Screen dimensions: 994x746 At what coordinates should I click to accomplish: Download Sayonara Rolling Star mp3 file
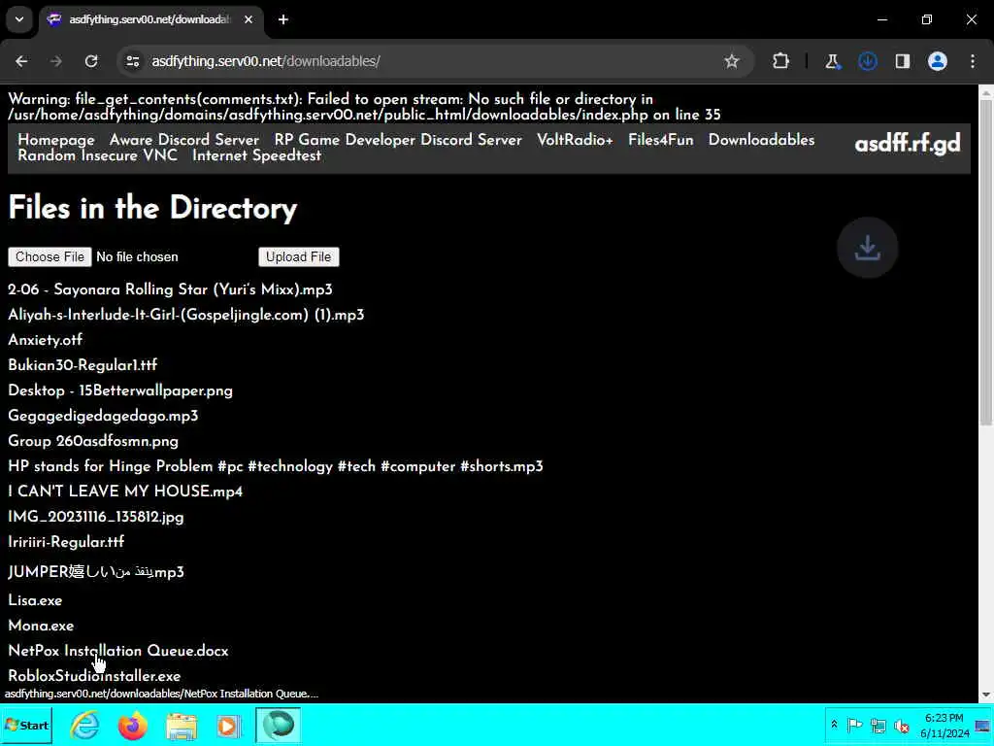(x=170, y=289)
